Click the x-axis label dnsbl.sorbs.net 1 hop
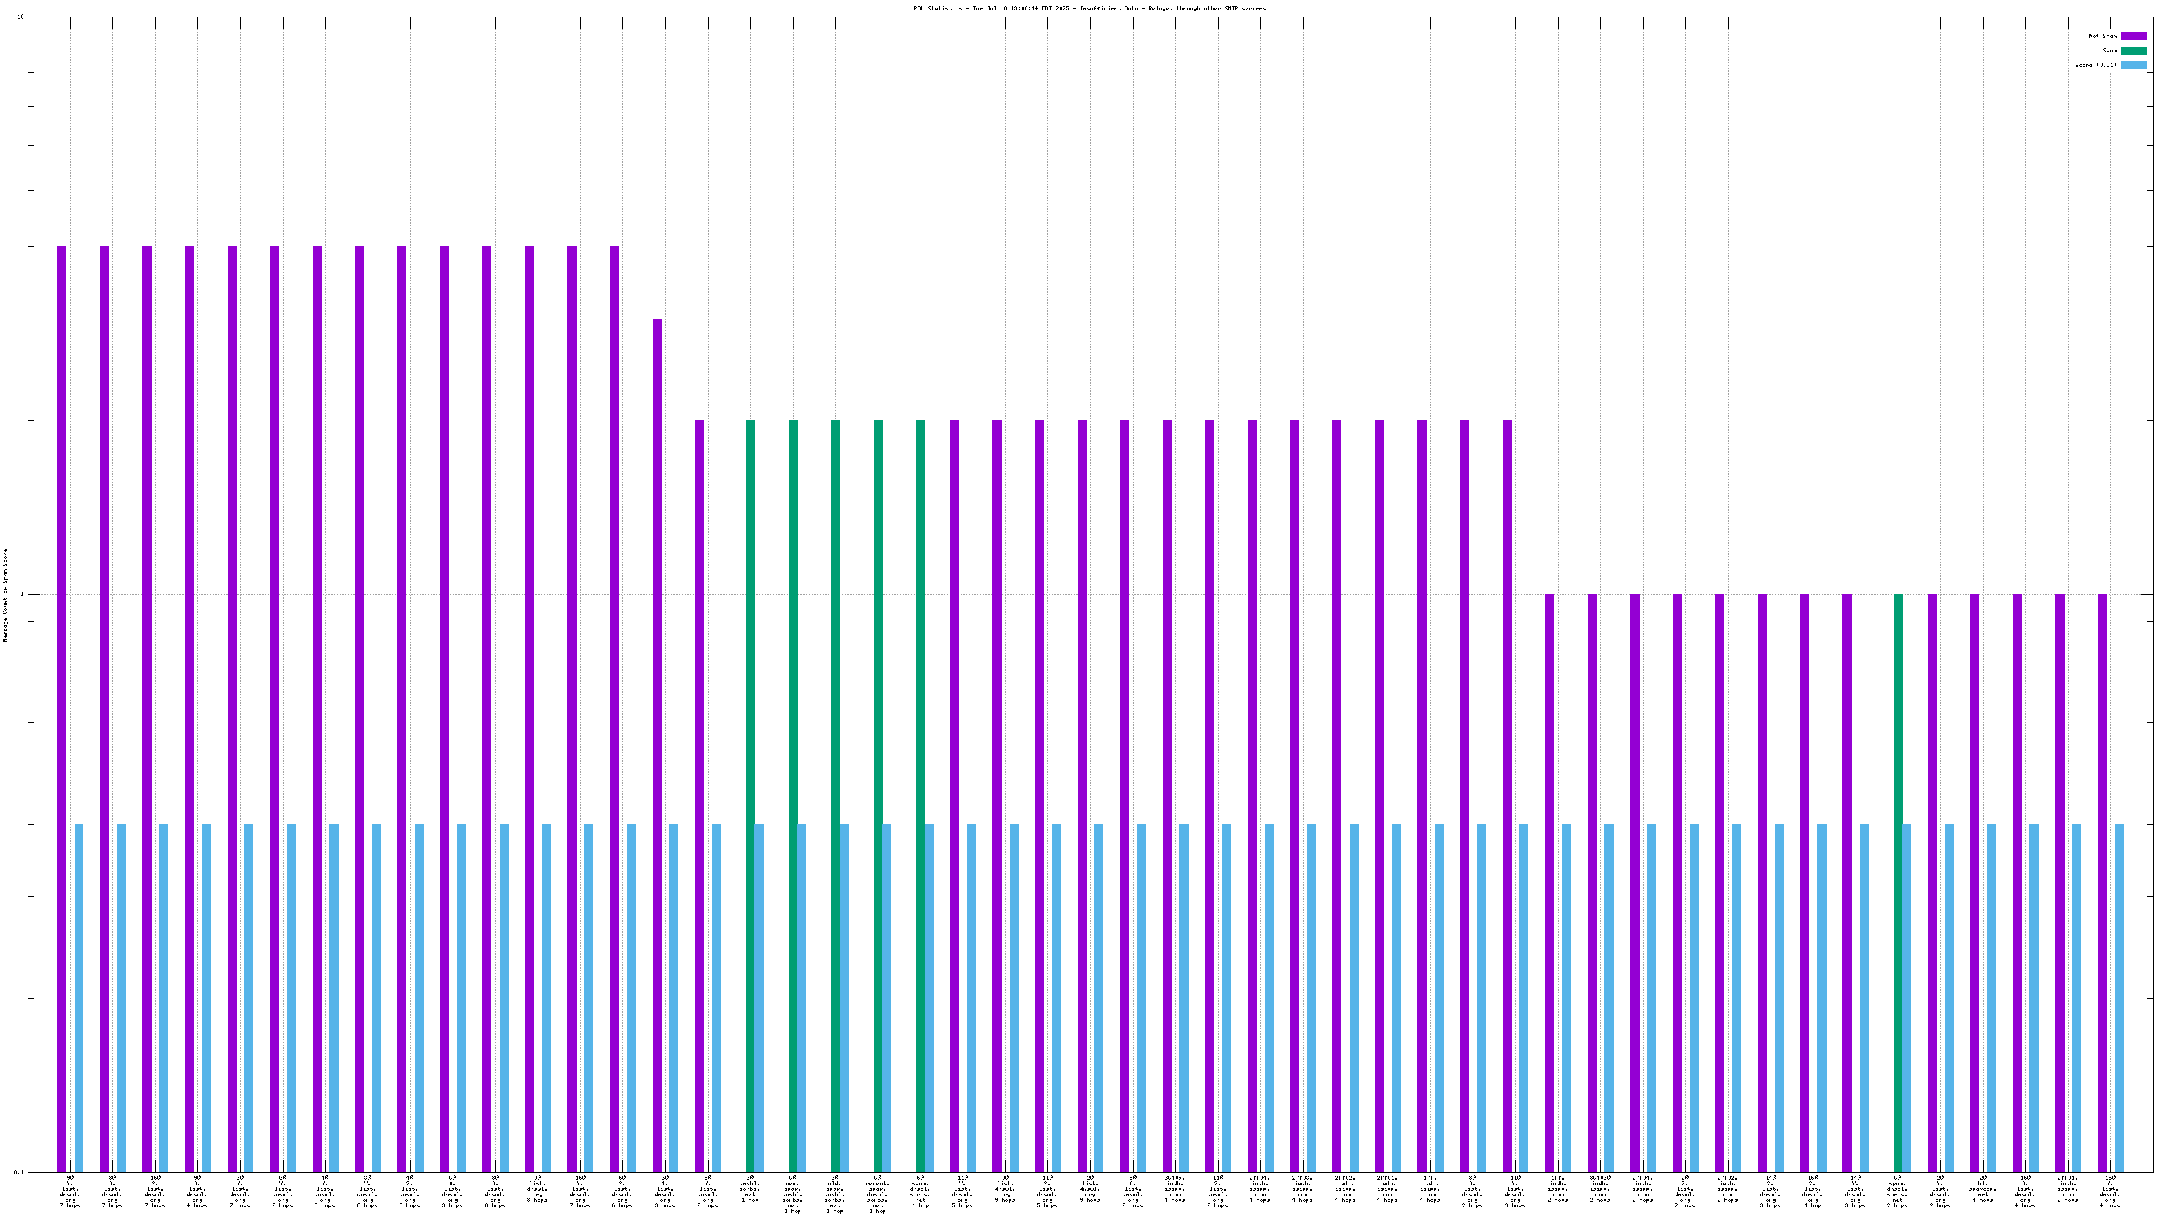The image size is (2164, 1217). (750, 1189)
